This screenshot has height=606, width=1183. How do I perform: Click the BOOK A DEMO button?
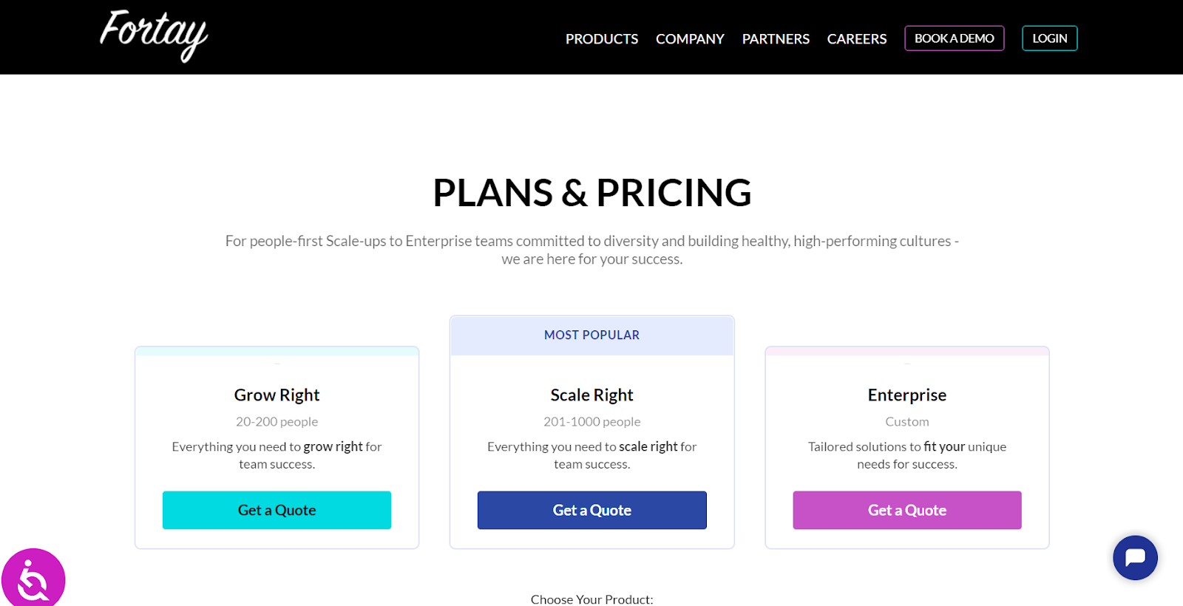pos(954,38)
